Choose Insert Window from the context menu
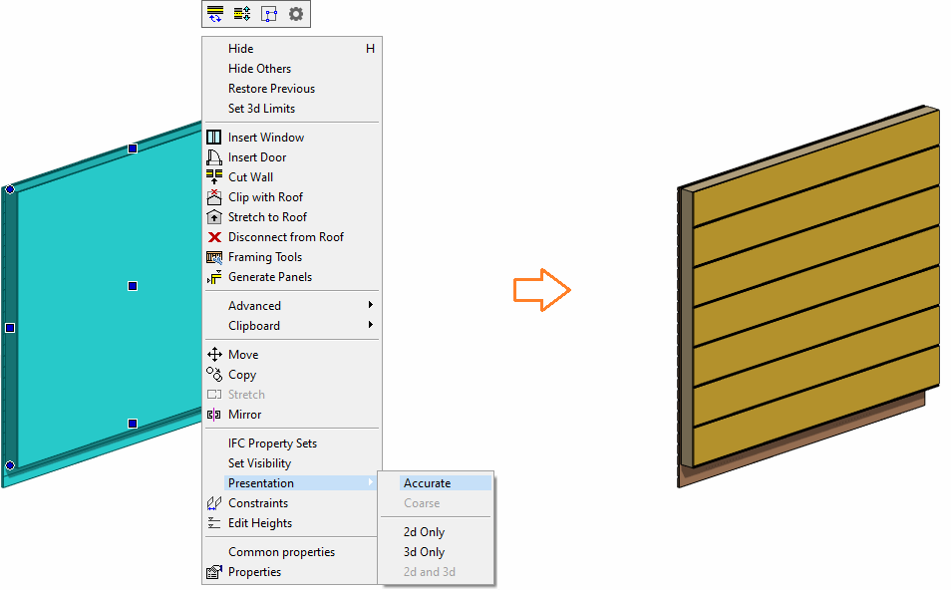 point(265,138)
